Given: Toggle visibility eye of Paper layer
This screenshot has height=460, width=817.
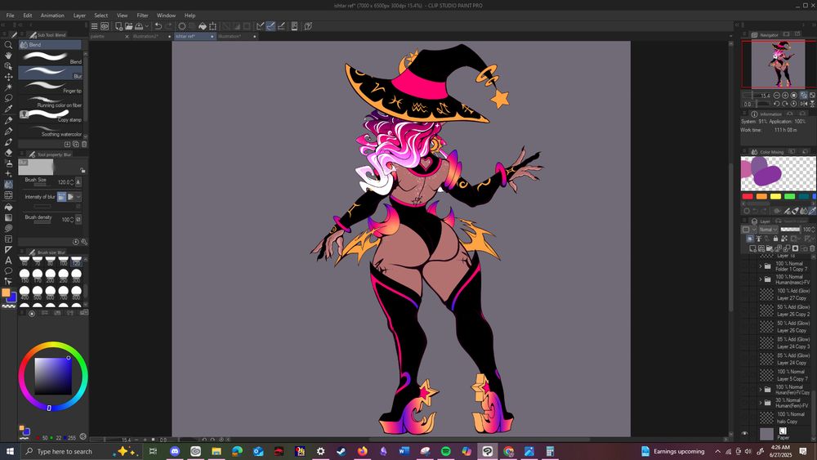Looking at the screenshot, I should [x=744, y=433].
